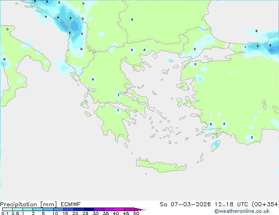This screenshot has height=215, width=279.
Task: Click the 'Precipitation [mm]' title text
Action: tap(28, 204)
